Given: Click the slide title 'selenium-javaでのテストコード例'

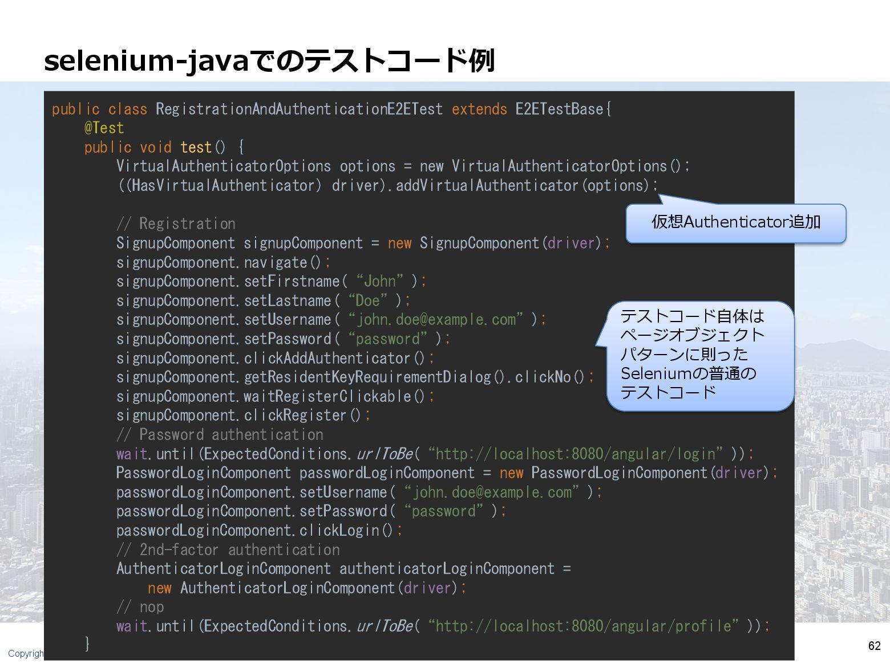Looking at the screenshot, I should pyautogui.click(x=269, y=60).
